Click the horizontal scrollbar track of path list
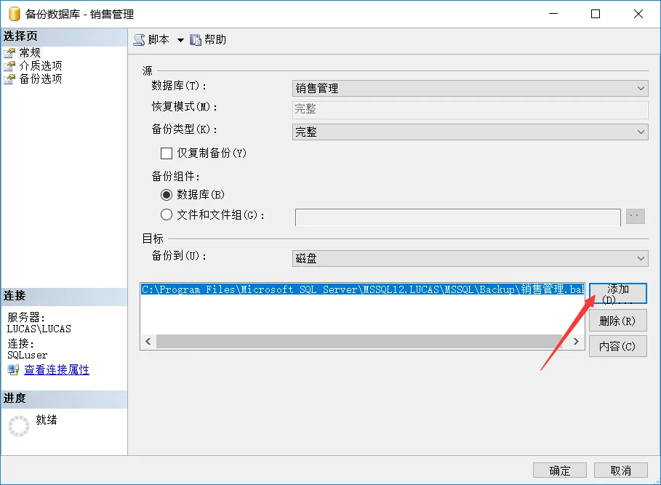The image size is (661, 485). coord(360,341)
